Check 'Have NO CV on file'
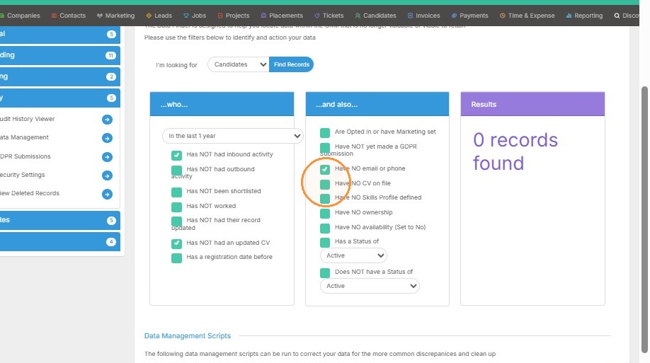 pyautogui.click(x=325, y=185)
